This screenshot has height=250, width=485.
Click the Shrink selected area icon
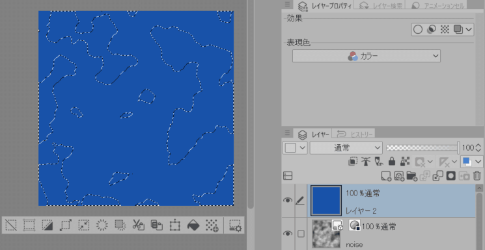[84, 225]
